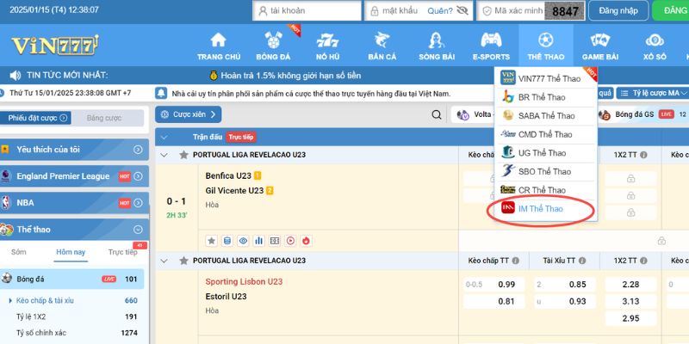Open THỂ THAO navigation menu
Image resolution: width=689 pixels, height=344 pixels.
(546, 46)
